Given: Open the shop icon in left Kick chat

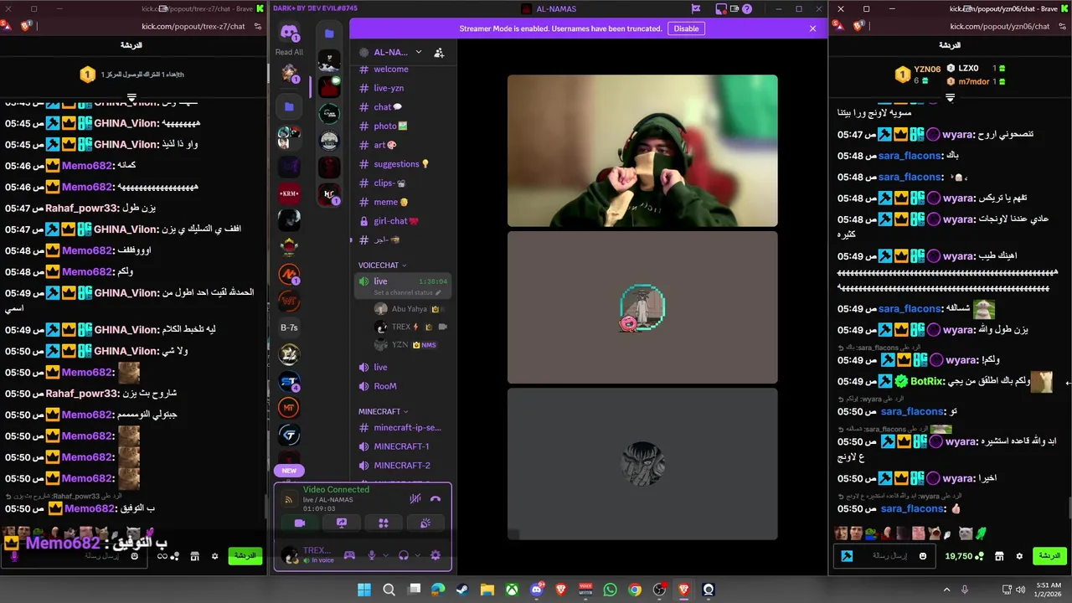Looking at the screenshot, I should click(194, 556).
